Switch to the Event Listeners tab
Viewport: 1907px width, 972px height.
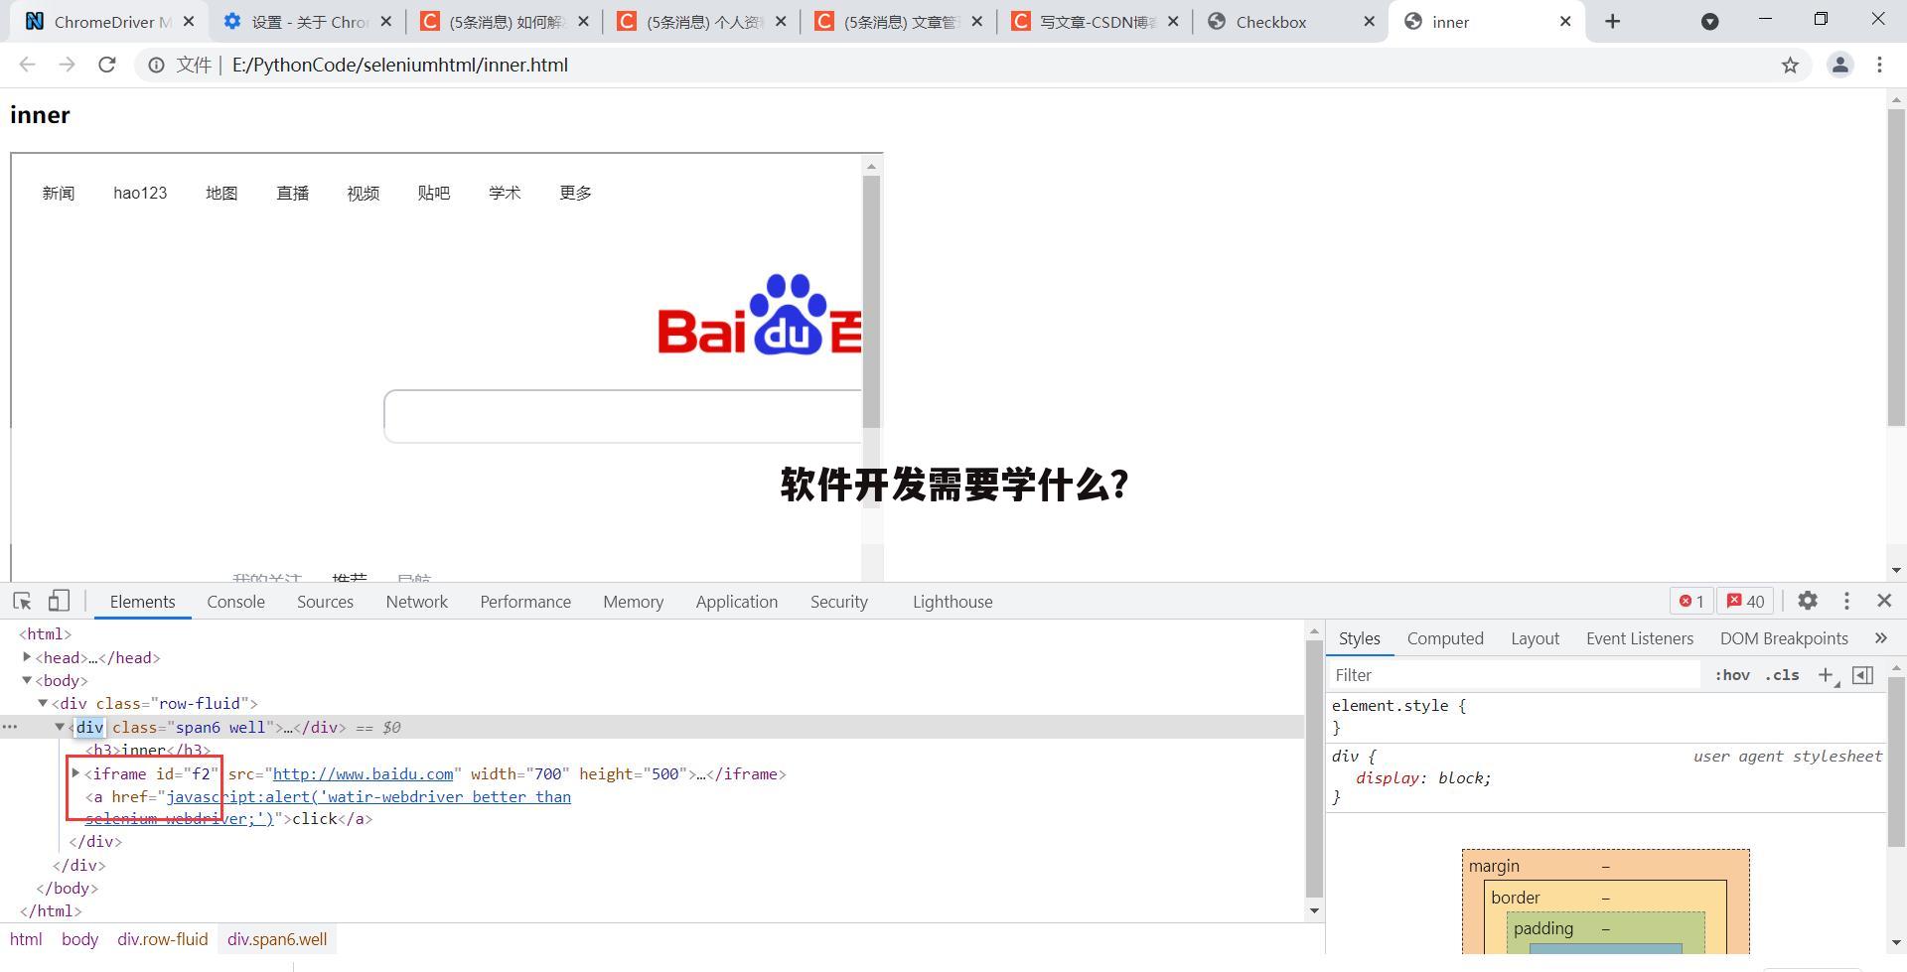(x=1640, y=638)
